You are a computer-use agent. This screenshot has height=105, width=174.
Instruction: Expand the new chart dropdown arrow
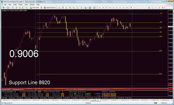(x=5, y=8)
